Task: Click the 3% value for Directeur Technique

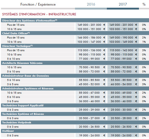Action: tap(144, 50)
